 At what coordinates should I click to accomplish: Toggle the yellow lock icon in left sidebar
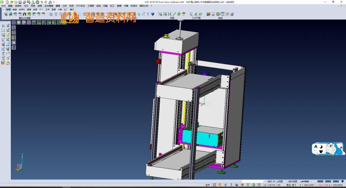[x=13, y=38]
